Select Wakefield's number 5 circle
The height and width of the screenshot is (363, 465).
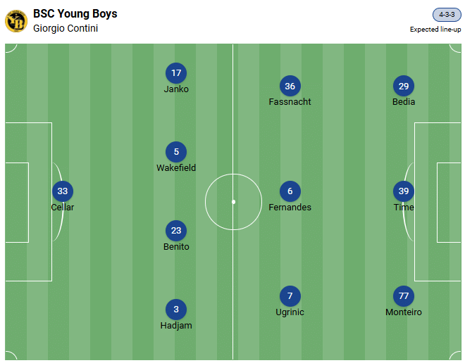click(176, 152)
